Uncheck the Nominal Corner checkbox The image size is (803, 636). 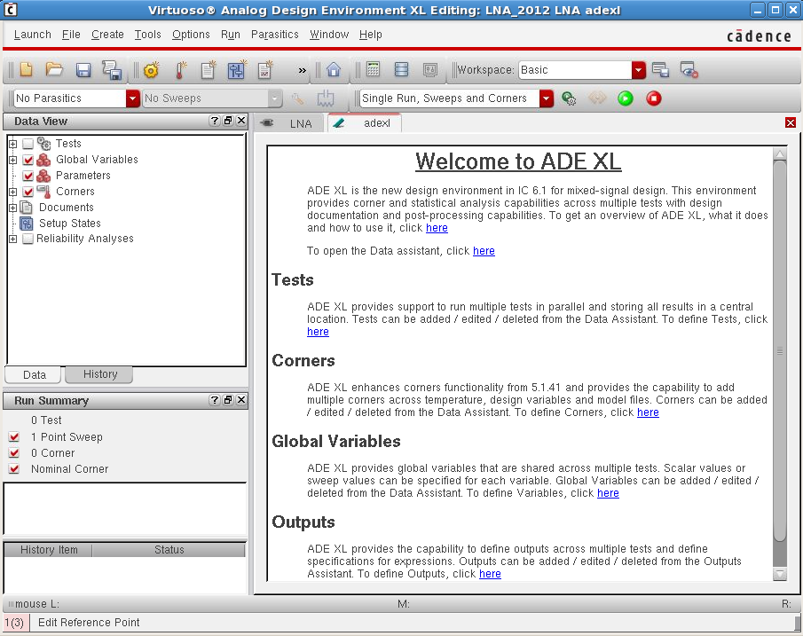(14, 469)
